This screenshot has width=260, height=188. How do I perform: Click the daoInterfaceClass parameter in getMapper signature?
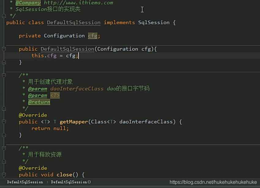pos(146,122)
